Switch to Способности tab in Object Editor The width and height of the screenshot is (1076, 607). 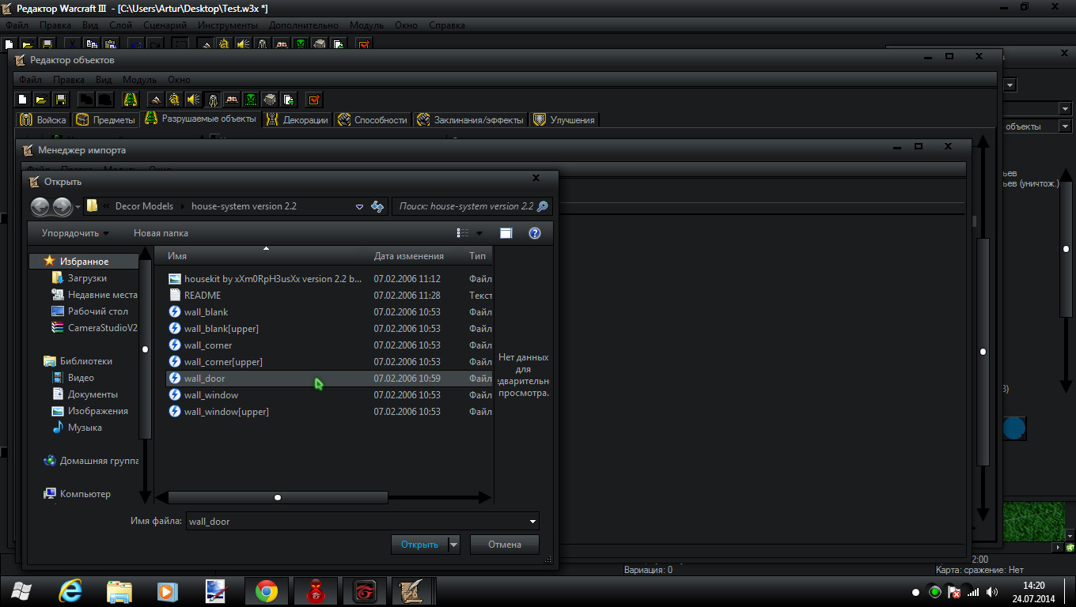(x=373, y=120)
